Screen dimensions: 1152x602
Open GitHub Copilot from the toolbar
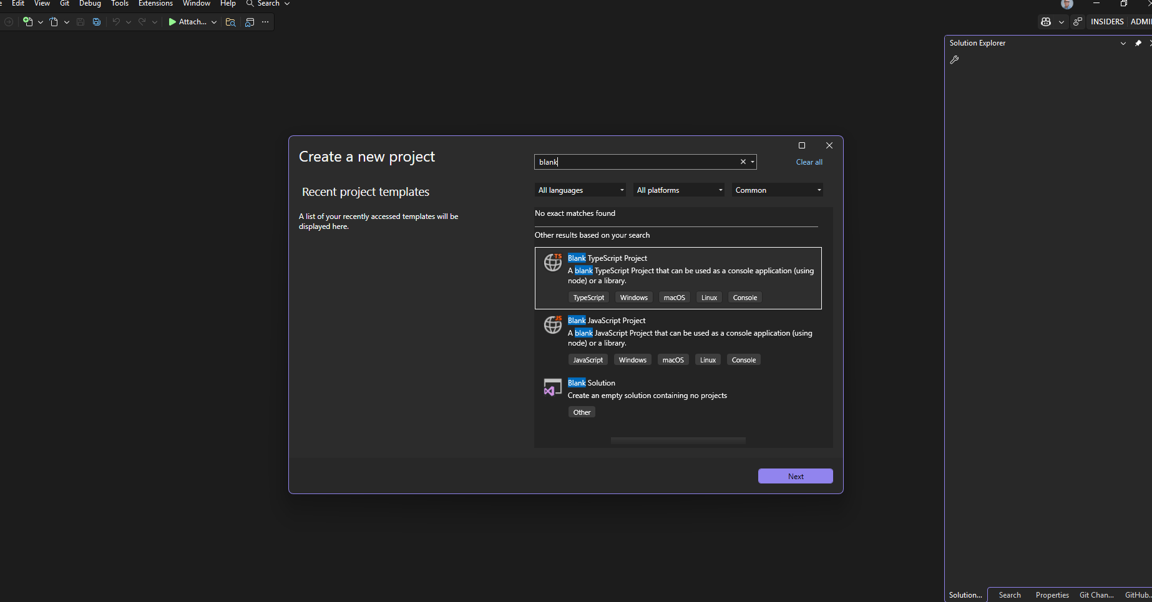click(1046, 21)
